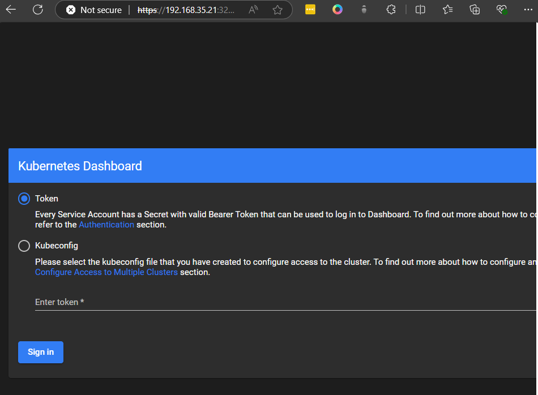Toggle the split screen icon
This screenshot has width=538, height=395.
[x=420, y=10]
